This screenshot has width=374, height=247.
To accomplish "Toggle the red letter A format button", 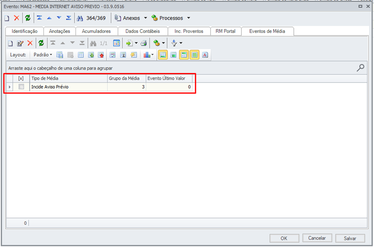I will (205, 55).
